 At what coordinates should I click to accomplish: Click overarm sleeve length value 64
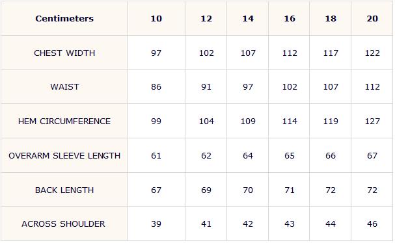pyautogui.click(x=248, y=156)
